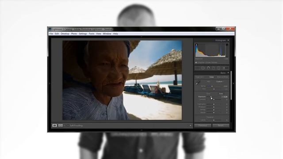Viewport: 283px width, 159px height.
Task: Open the Photo menu
Action: [x=74, y=34]
